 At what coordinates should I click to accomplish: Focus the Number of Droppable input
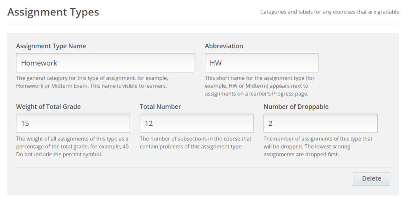320,123
